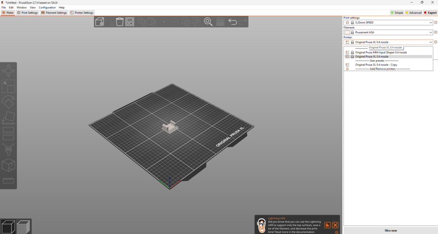This screenshot has height=234, width=438.
Task: Open variable layer height tool
Action: pos(220,22)
